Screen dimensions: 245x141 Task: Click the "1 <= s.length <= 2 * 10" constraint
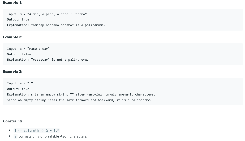point(37,130)
